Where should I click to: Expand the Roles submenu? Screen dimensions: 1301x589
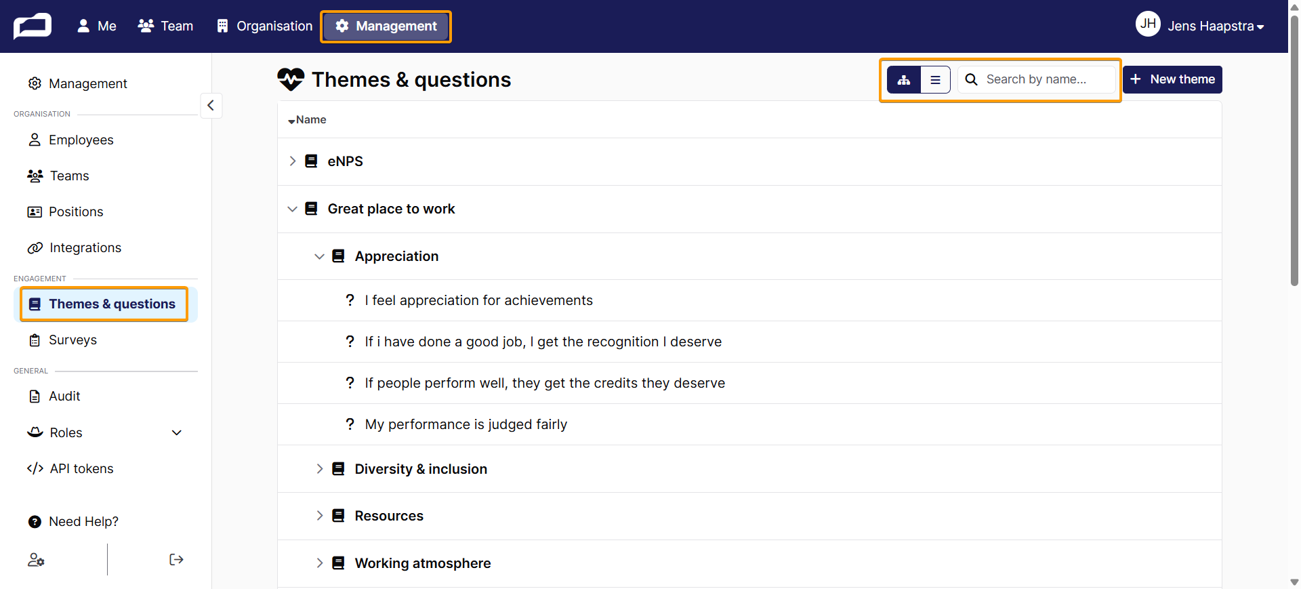[x=177, y=432]
